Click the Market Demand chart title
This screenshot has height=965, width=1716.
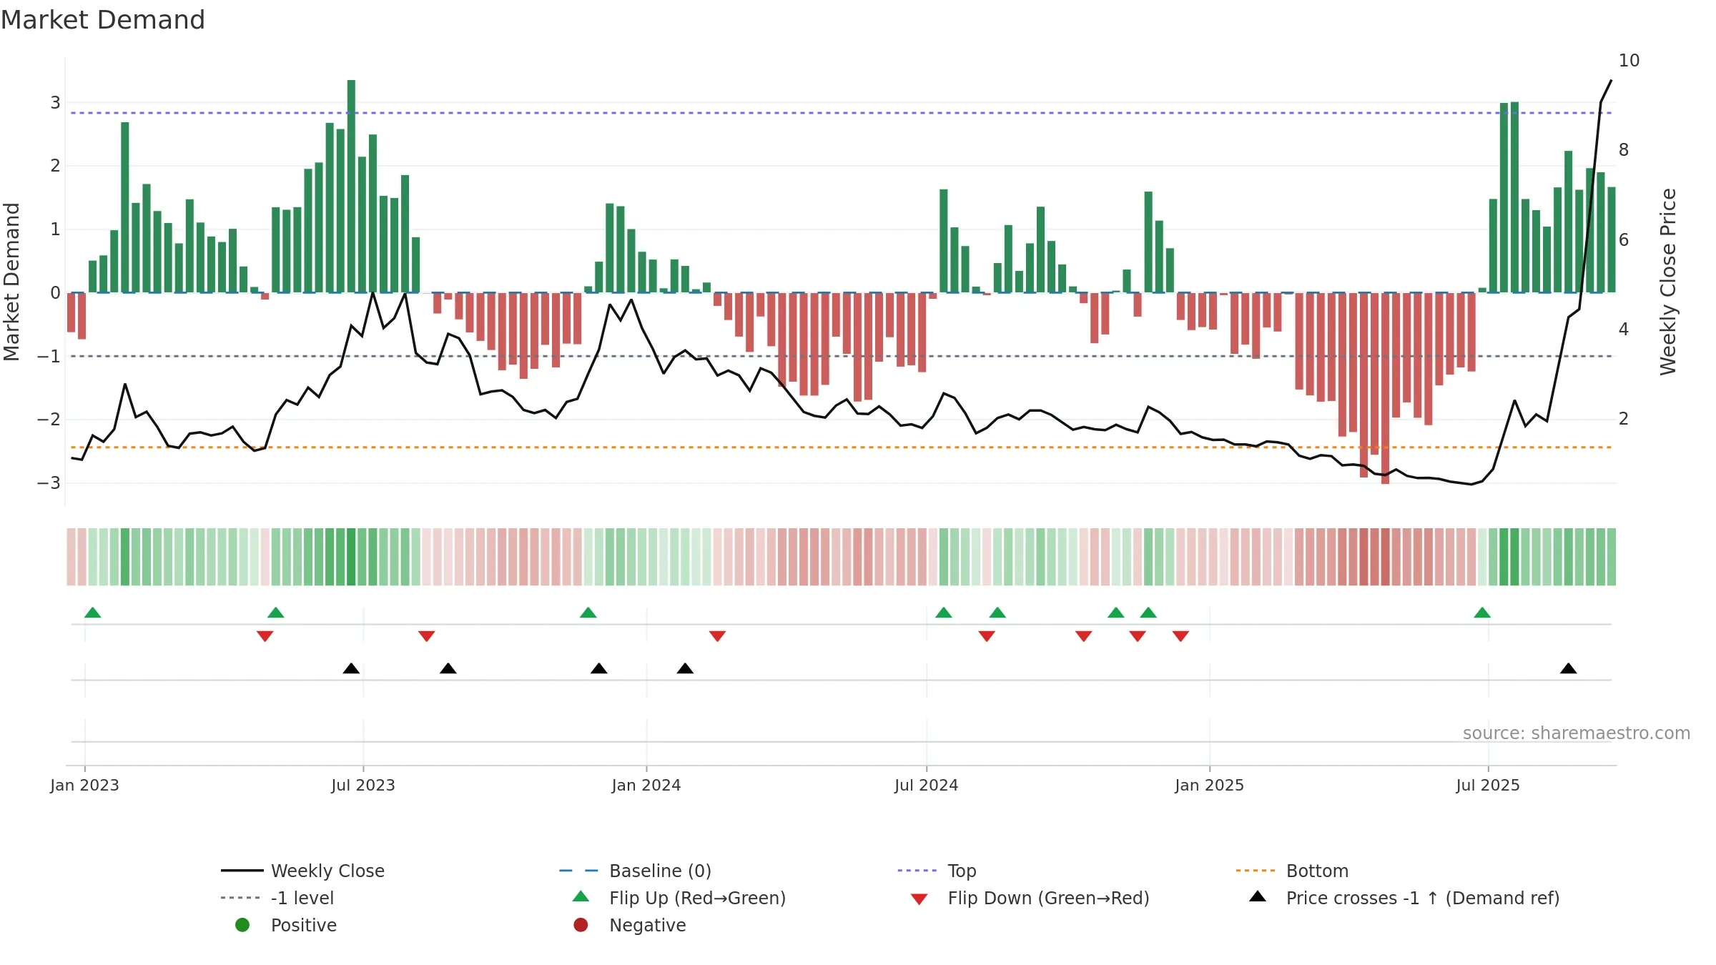pyautogui.click(x=103, y=20)
